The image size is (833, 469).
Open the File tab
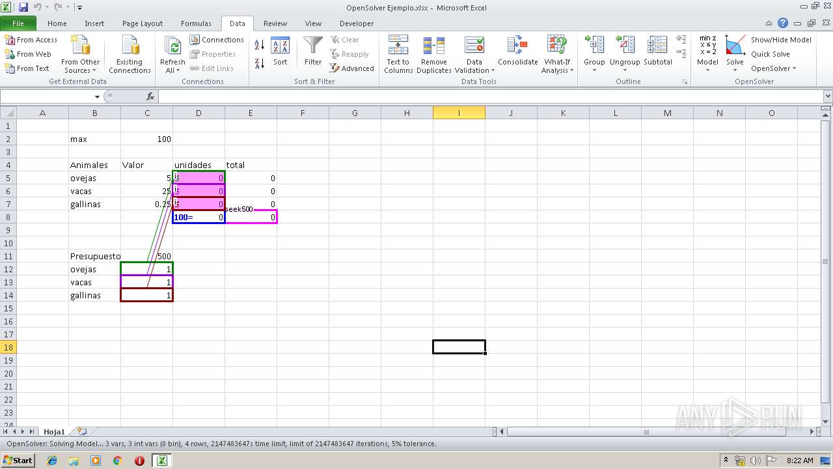[18, 23]
